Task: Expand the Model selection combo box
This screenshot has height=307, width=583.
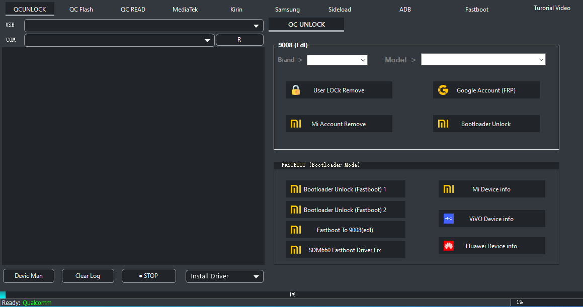Action: pos(483,59)
